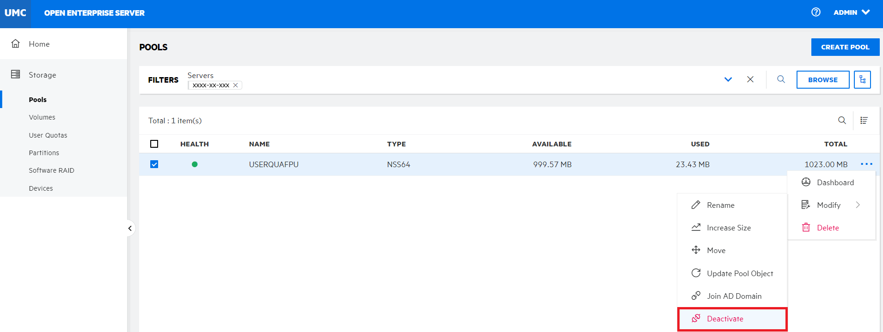Open the ADMIN user dropdown
This screenshot has height=332, width=883.
point(851,12)
